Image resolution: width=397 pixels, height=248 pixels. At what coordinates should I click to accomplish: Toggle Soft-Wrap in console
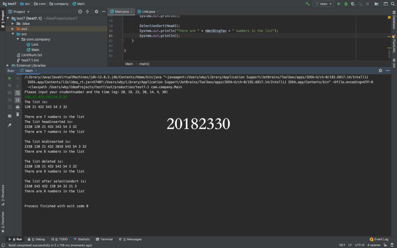18,93
